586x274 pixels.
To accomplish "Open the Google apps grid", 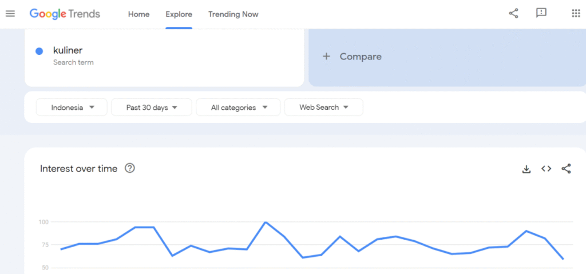I will [576, 14].
